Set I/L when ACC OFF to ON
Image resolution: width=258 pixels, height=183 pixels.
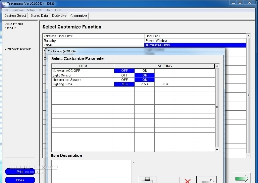[x=145, y=71]
